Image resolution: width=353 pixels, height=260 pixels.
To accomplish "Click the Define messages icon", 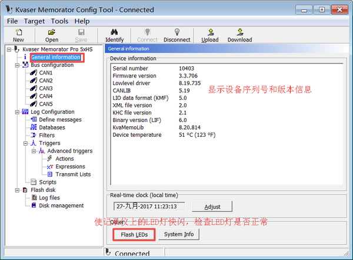I will click(x=34, y=120).
